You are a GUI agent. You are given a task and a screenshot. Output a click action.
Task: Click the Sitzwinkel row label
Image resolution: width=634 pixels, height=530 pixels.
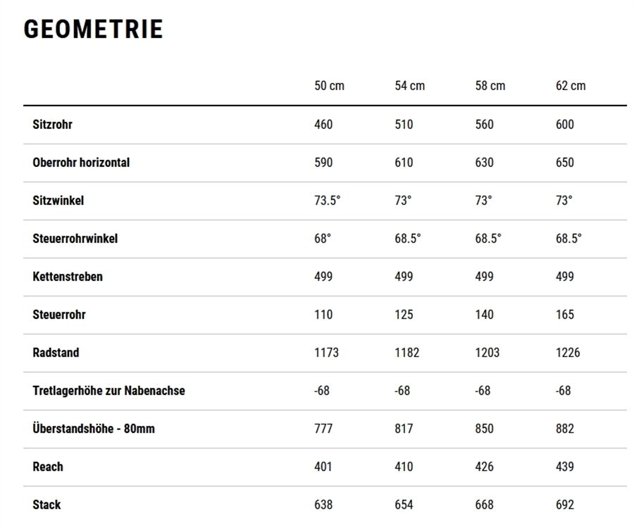pos(58,201)
